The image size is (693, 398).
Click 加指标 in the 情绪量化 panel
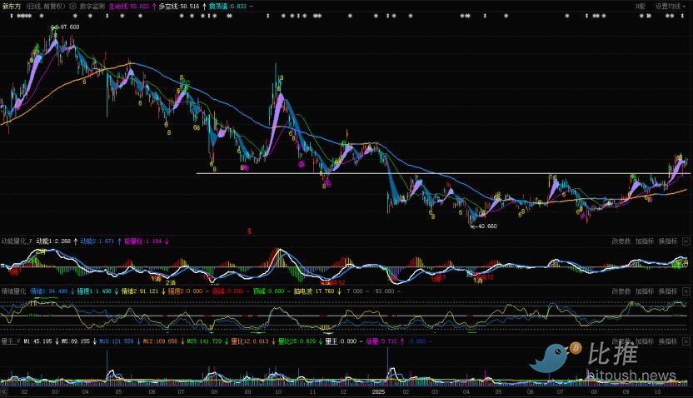click(x=645, y=291)
